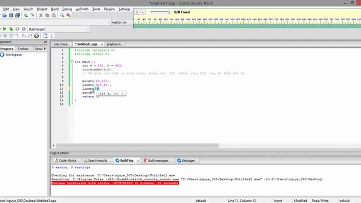Screen dimensions: 361x203
Task: Click the debugger Run to cursor icon
Action: coord(5,36)
